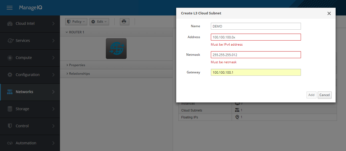Collapse the ROUTER 1 section

[75, 32]
